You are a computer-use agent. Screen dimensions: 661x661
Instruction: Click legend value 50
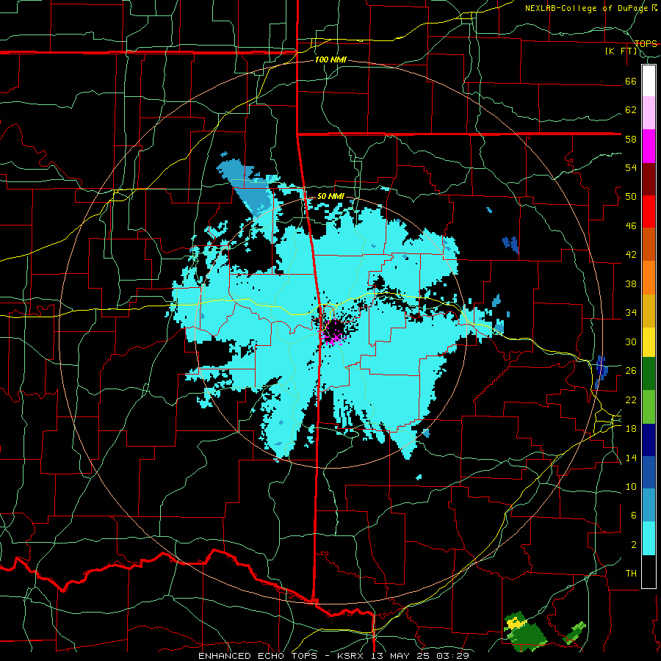[631, 196]
